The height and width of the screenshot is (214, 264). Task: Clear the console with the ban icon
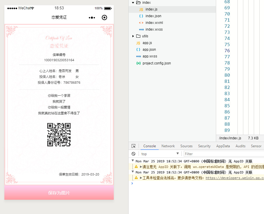(134, 154)
